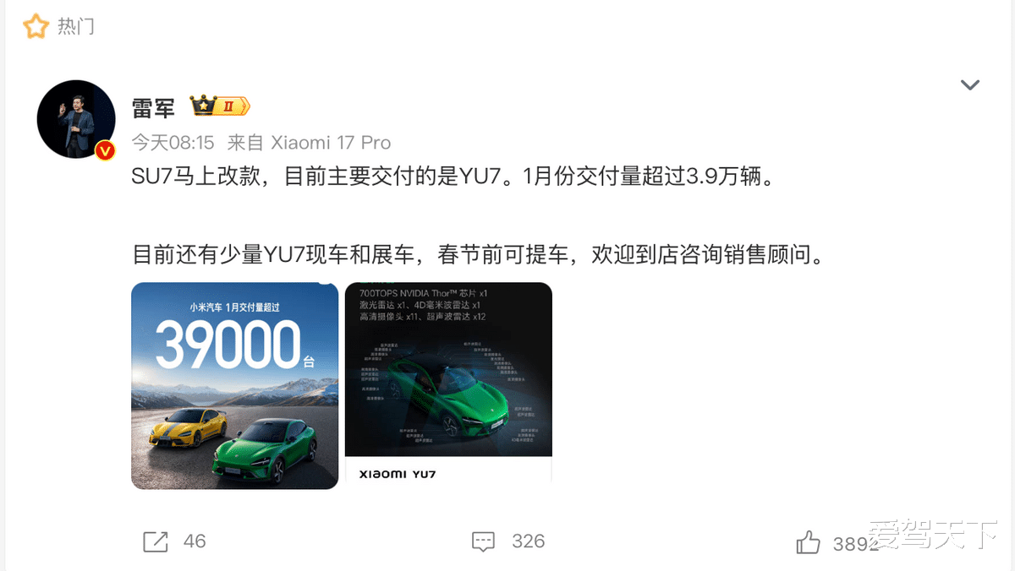Click the repost count 46
Viewport: 1015px width, 571px height.
(195, 541)
